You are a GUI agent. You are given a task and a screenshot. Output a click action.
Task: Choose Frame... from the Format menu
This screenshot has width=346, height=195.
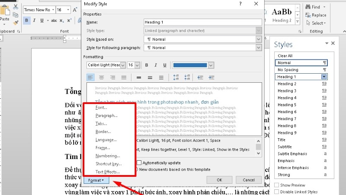tap(103, 148)
